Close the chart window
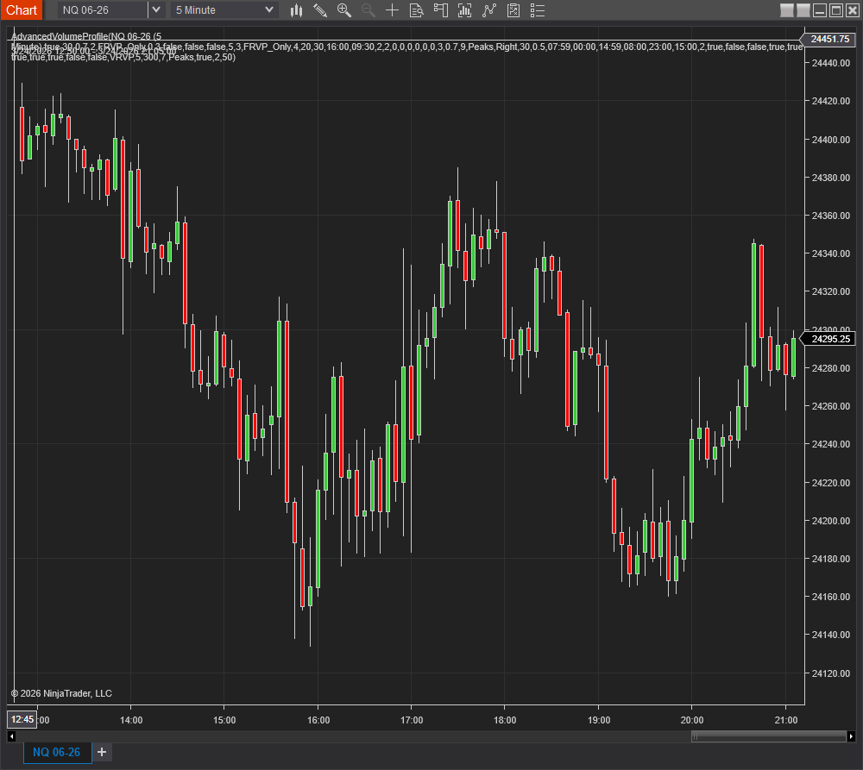Screen dimensions: 863x770 (x=852, y=9)
